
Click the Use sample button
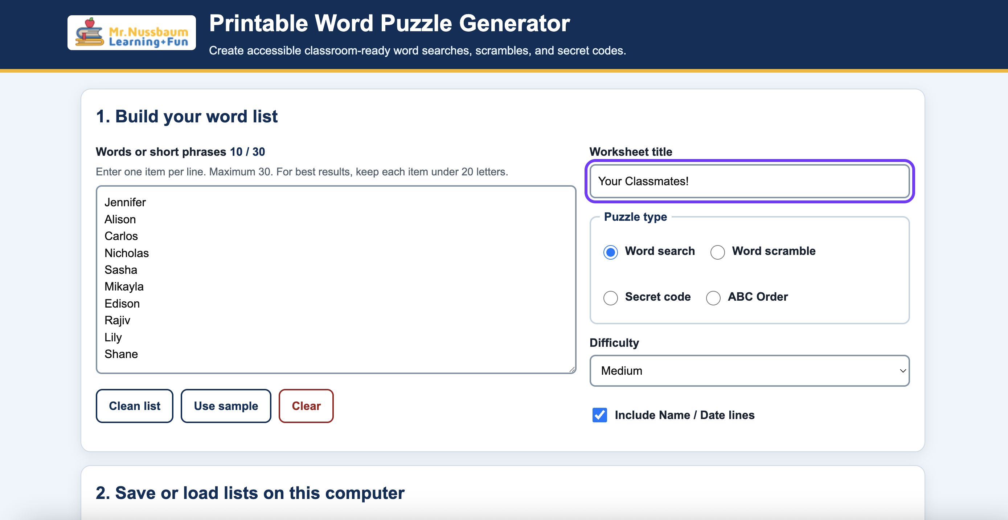click(226, 406)
